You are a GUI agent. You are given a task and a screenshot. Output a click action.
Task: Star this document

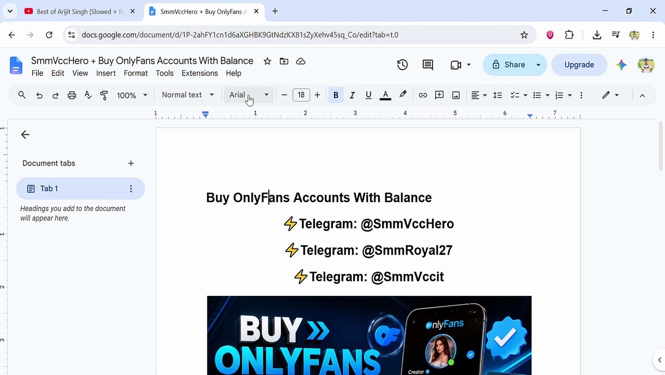tap(267, 61)
